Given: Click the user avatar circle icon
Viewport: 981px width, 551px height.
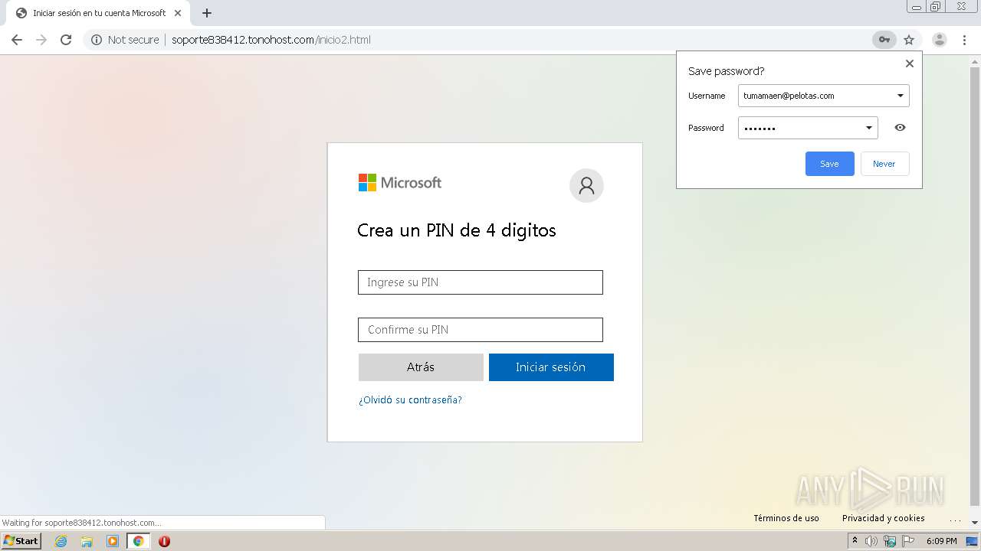Looking at the screenshot, I should click(x=586, y=185).
